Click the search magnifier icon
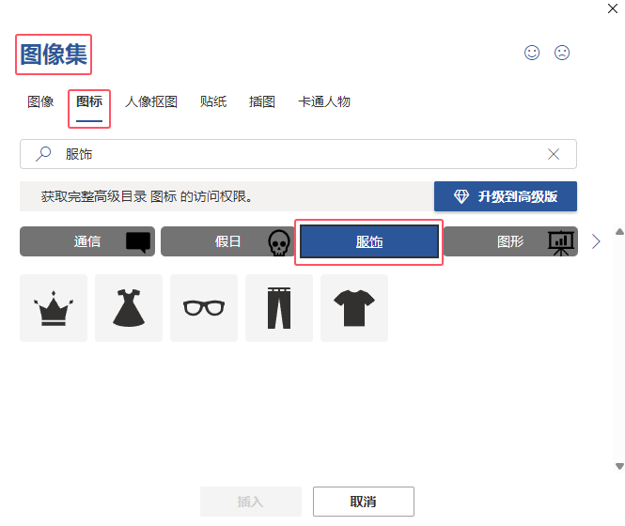The image size is (625, 526). coord(42,154)
